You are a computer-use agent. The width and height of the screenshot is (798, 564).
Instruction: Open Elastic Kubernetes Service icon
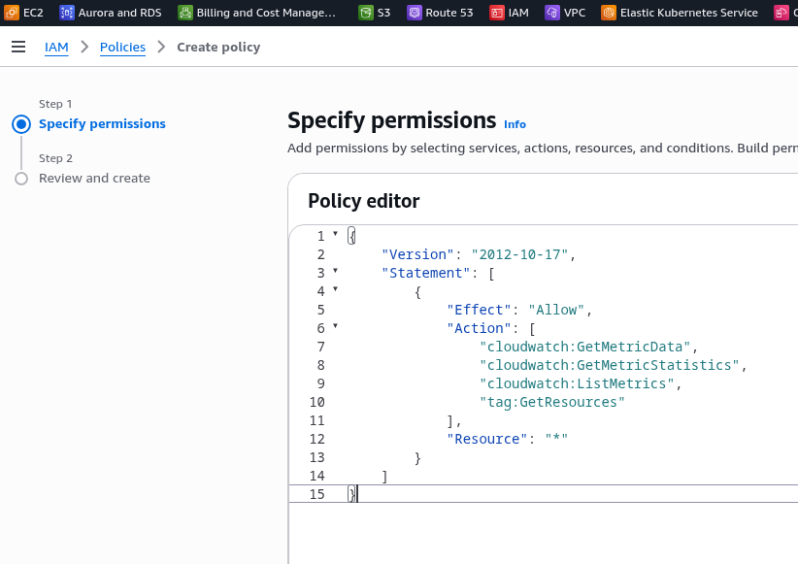[x=609, y=14]
